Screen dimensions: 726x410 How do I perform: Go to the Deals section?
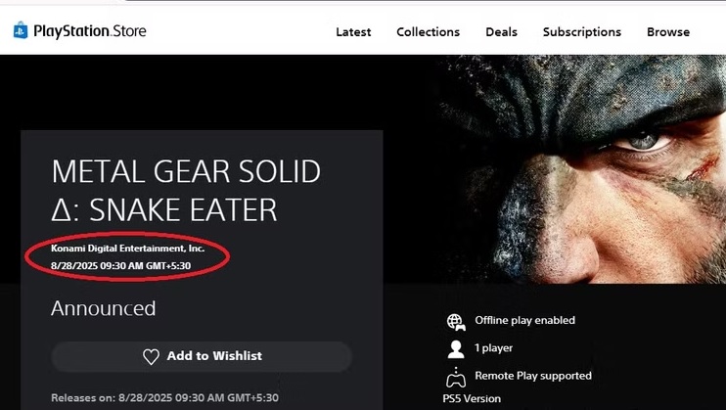pos(501,32)
